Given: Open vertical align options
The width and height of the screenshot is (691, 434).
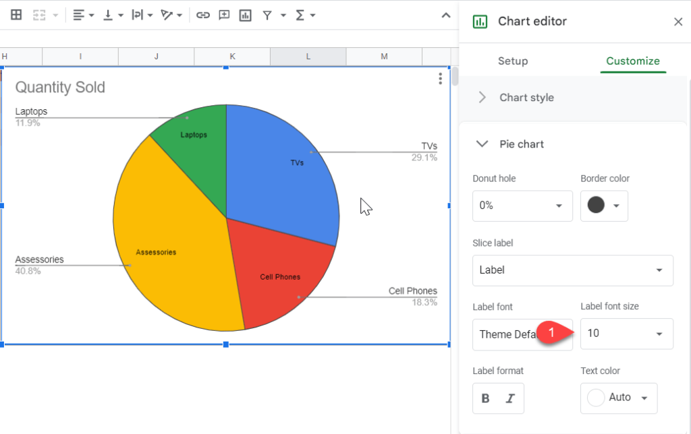Looking at the screenshot, I should [113, 15].
